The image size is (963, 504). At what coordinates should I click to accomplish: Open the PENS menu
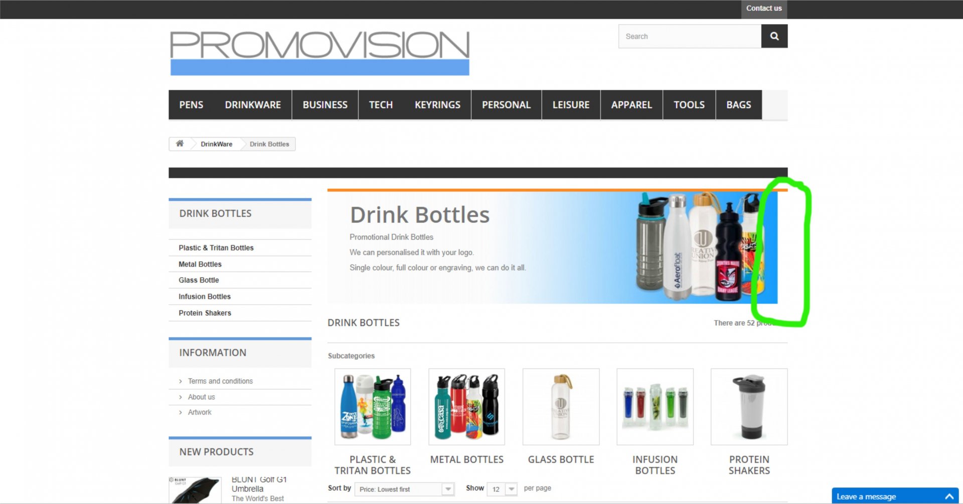point(191,105)
